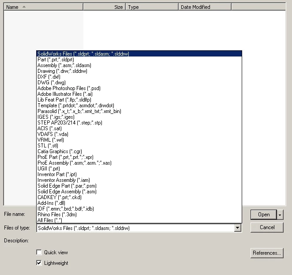292x275 pixels.
Task: Select IDF (*.emn;*.brd;*.bdf;*.idb)
Action: tap(139, 209)
